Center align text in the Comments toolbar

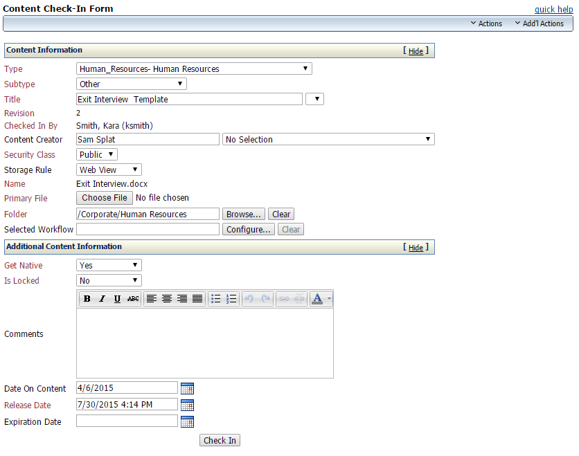pos(167,298)
